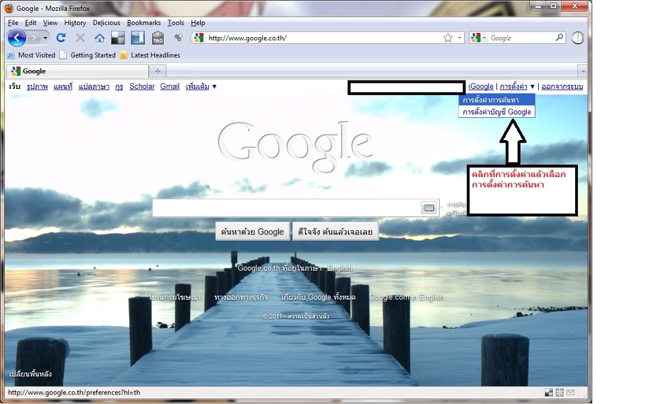The width and height of the screenshot is (658, 404).
Task: Choose การตั้งค่าการค้นหา from the dropdown menu
Action: tap(497, 100)
